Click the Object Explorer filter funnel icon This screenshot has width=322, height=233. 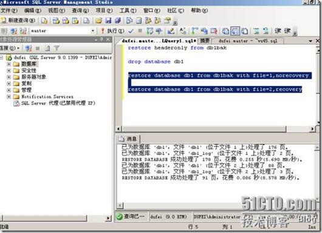pyautogui.click(x=57, y=48)
